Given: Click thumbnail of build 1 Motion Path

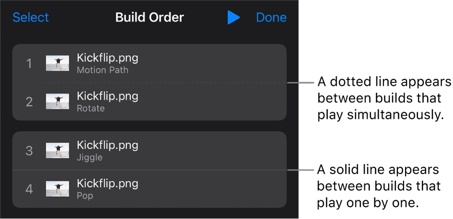Looking at the screenshot, I should [x=58, y=63].
